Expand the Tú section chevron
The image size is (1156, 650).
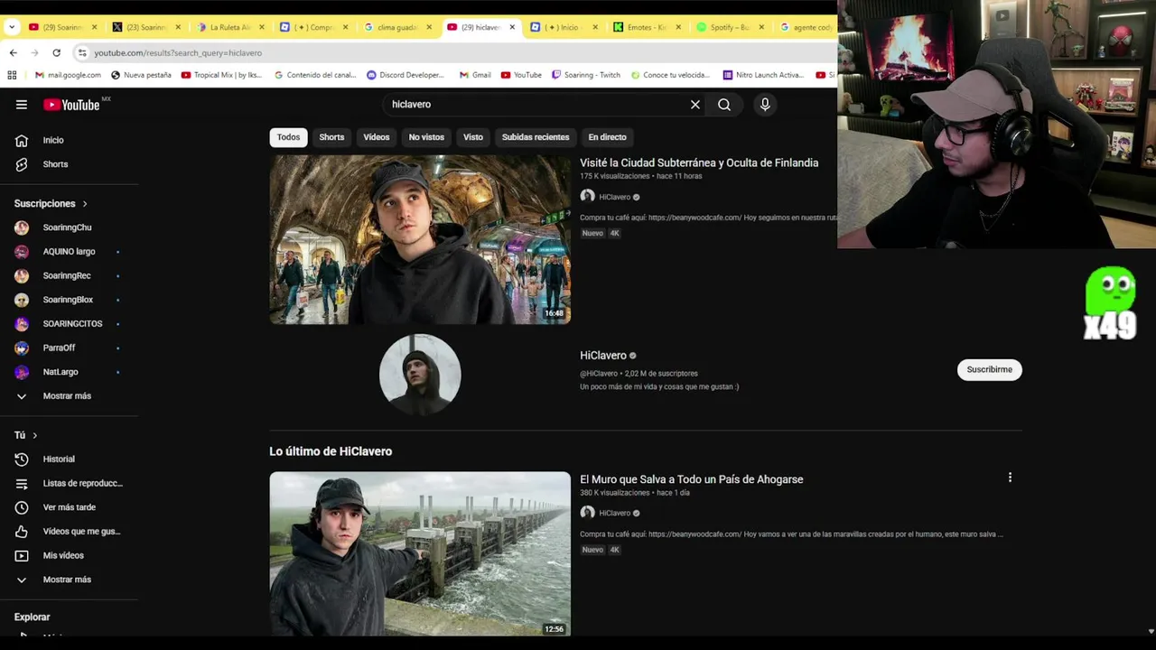(34, 435)
